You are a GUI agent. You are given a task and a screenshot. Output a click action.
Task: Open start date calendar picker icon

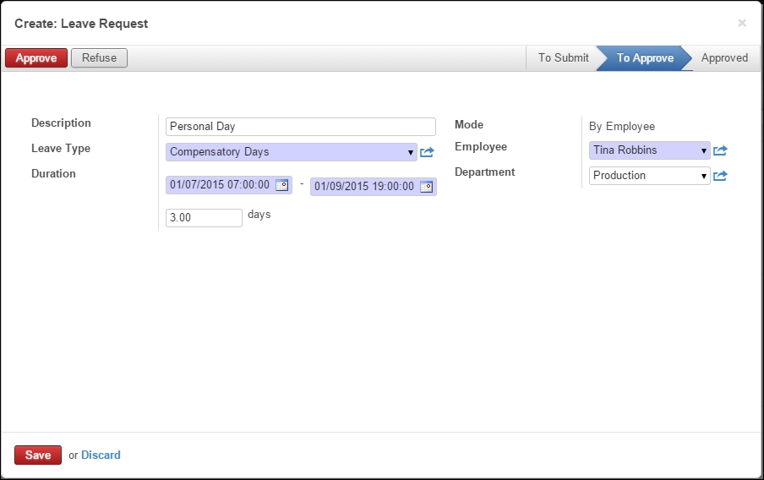tap(282, 185)
